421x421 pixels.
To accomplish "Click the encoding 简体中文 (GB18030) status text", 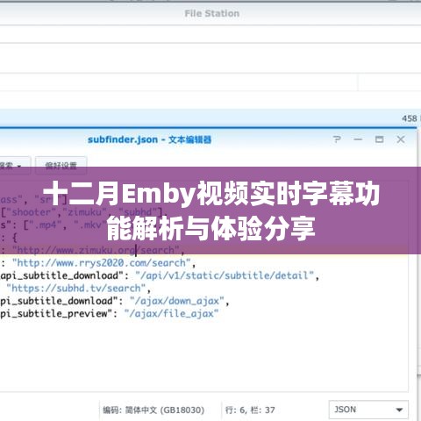I will pos(153,410).
